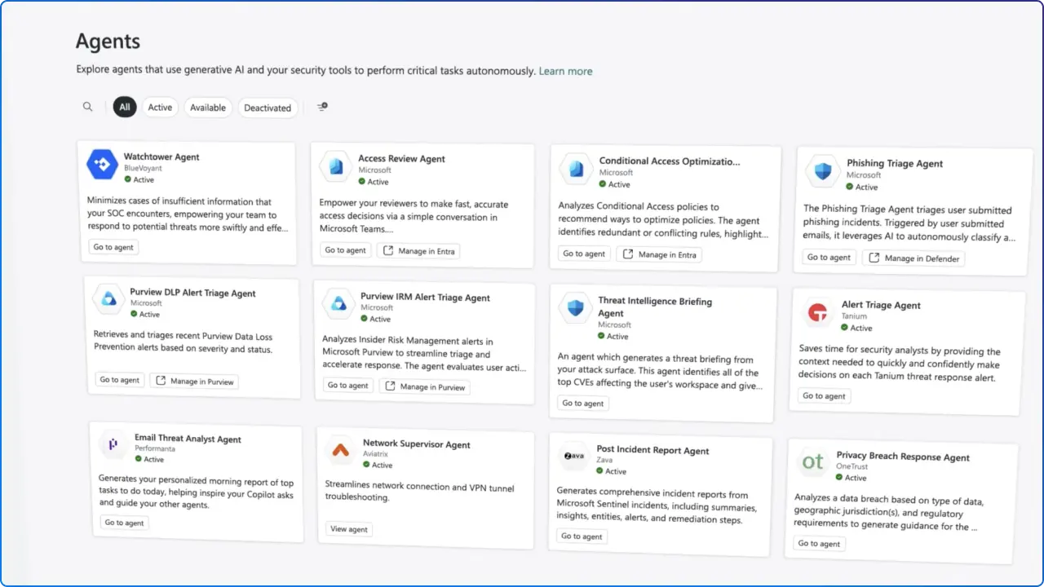Image resolution: width=1044 pixels, height=587 pixels.
Task: Click the Phishing Triage Agent shield logo
Action: coord(821,171)
